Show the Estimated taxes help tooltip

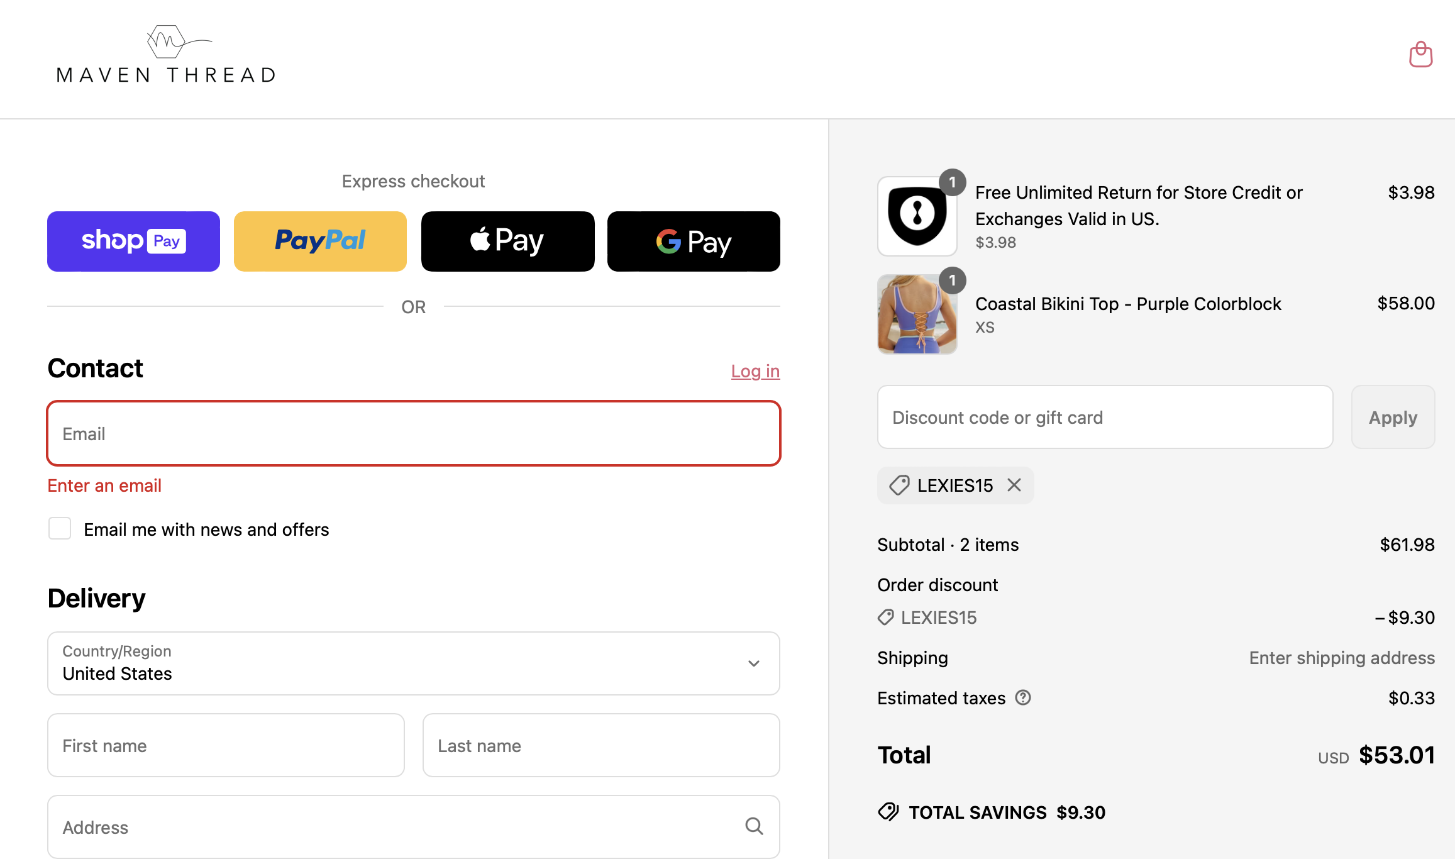1023,697
